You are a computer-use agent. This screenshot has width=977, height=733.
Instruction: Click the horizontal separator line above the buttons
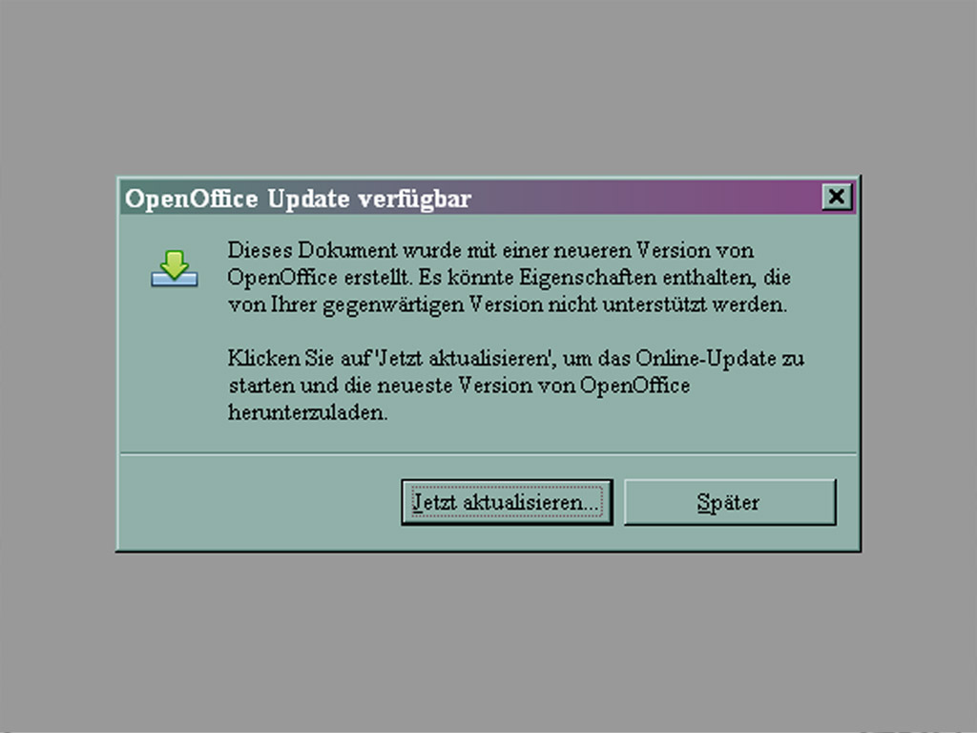tap(488, 453)
